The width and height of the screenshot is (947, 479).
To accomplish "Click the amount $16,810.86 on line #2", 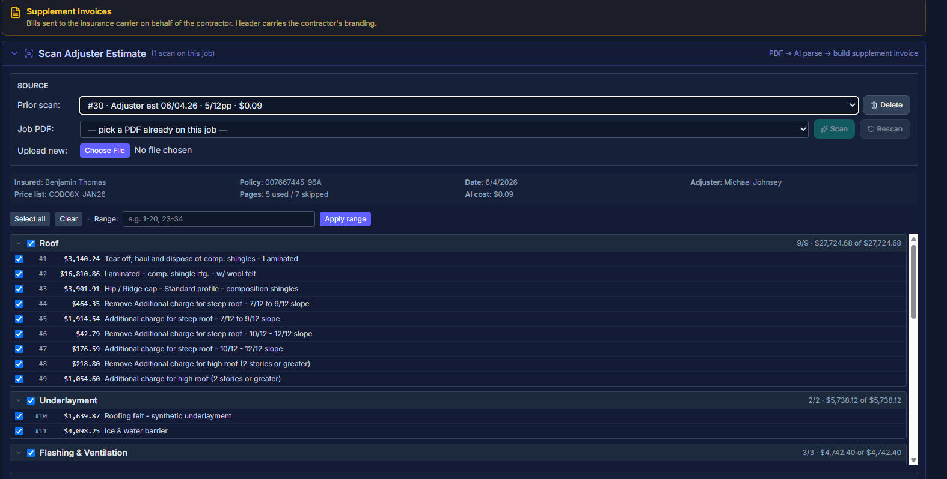I will 80,274.
